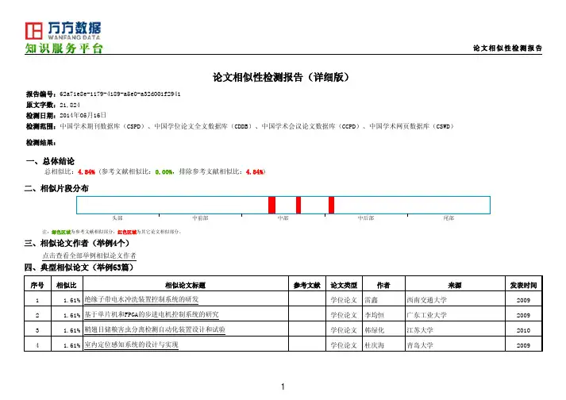Click the 知识服务平台 green banner text
Viewport: 566px width, 400px height.
click(x=64, y=49)
